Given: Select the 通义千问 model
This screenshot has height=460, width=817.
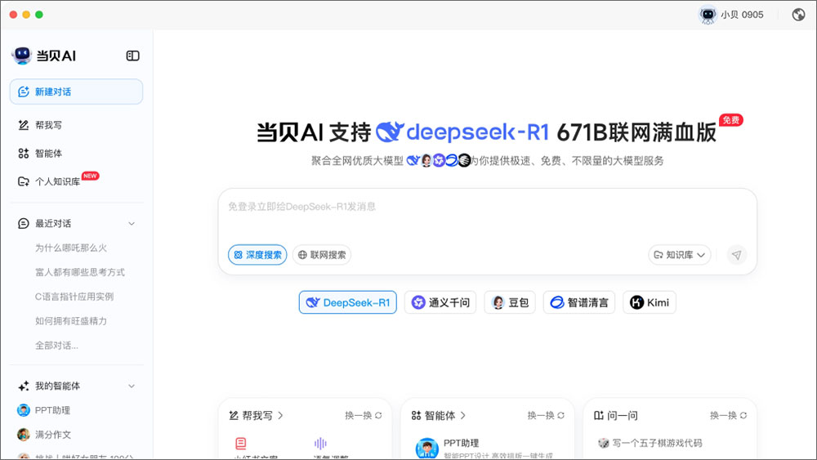Looking at the screenshot, I should 440,302.
